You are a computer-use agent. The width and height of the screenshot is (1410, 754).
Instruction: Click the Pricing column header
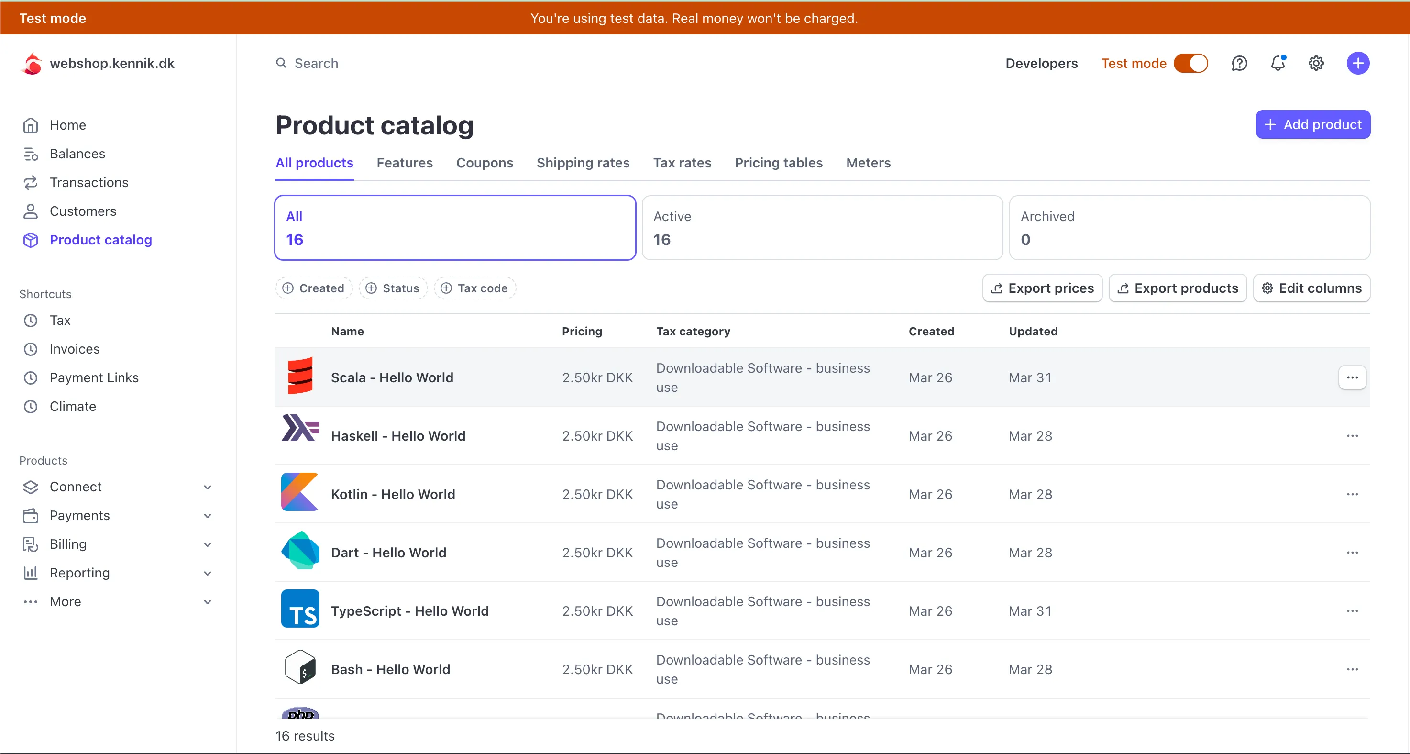tap(581, 331)
